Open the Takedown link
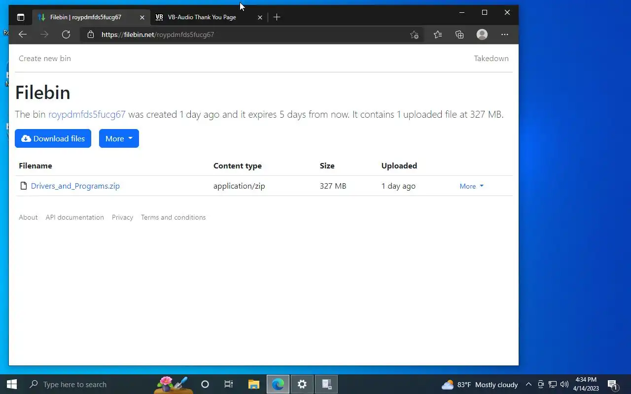The width and height of the screenshot is (631, 394). pos(491,58)
